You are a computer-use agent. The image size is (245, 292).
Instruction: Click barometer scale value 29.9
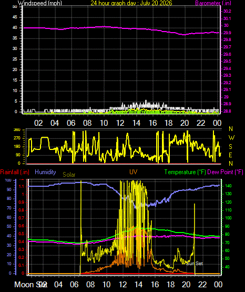[x=227, y=33]
